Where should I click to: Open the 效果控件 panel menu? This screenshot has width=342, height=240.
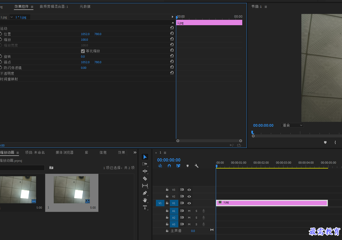32,7
